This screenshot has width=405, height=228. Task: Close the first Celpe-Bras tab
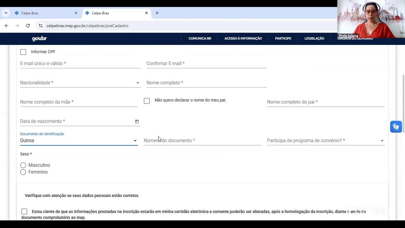pos(76,13)
